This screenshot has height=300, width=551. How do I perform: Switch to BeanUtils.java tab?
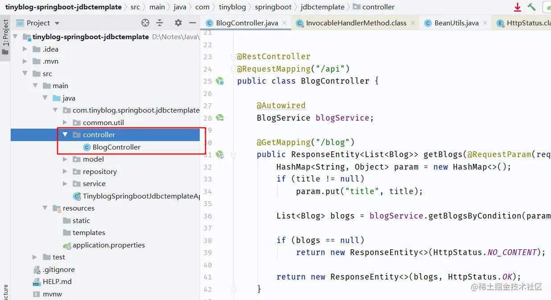click(456, 23)
